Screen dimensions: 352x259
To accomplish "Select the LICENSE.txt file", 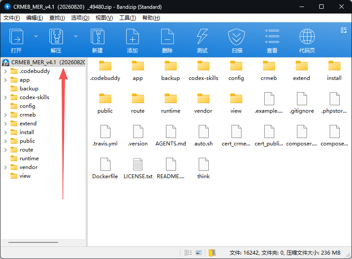I will point(138,169).
